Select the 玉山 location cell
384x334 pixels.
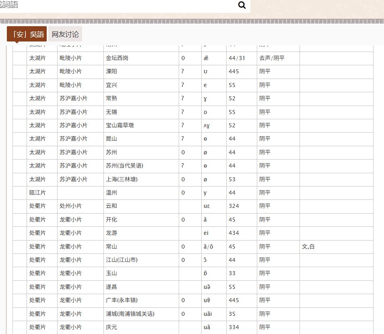click(141, 274)
